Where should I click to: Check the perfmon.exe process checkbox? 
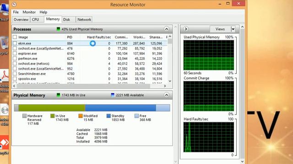(15, 58)
